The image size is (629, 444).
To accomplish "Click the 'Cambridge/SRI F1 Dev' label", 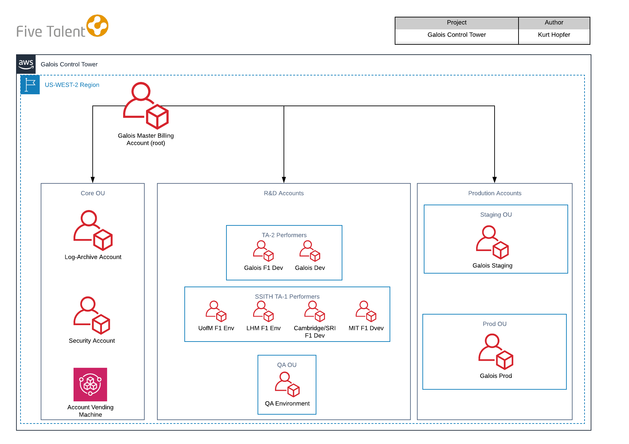I will [315, 332].
